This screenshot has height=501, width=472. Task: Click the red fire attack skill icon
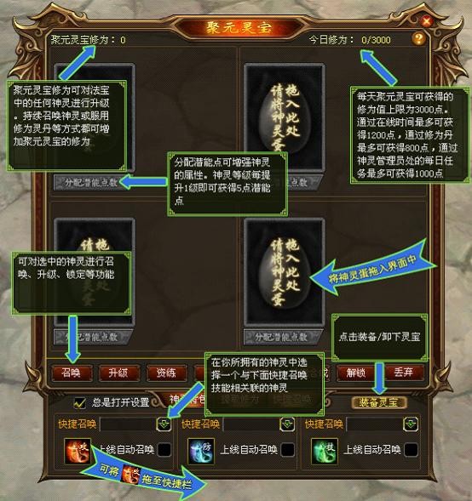[78, 451]
